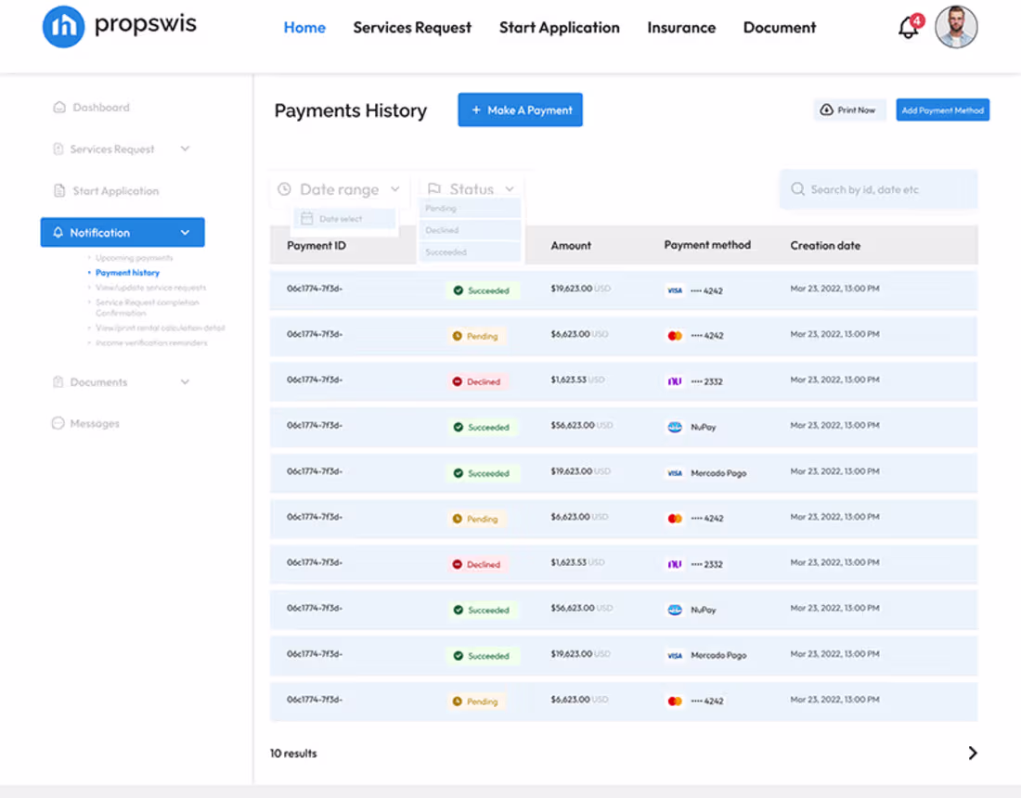Click the Visa logo beside ···· 4242

tap(675, 290)
